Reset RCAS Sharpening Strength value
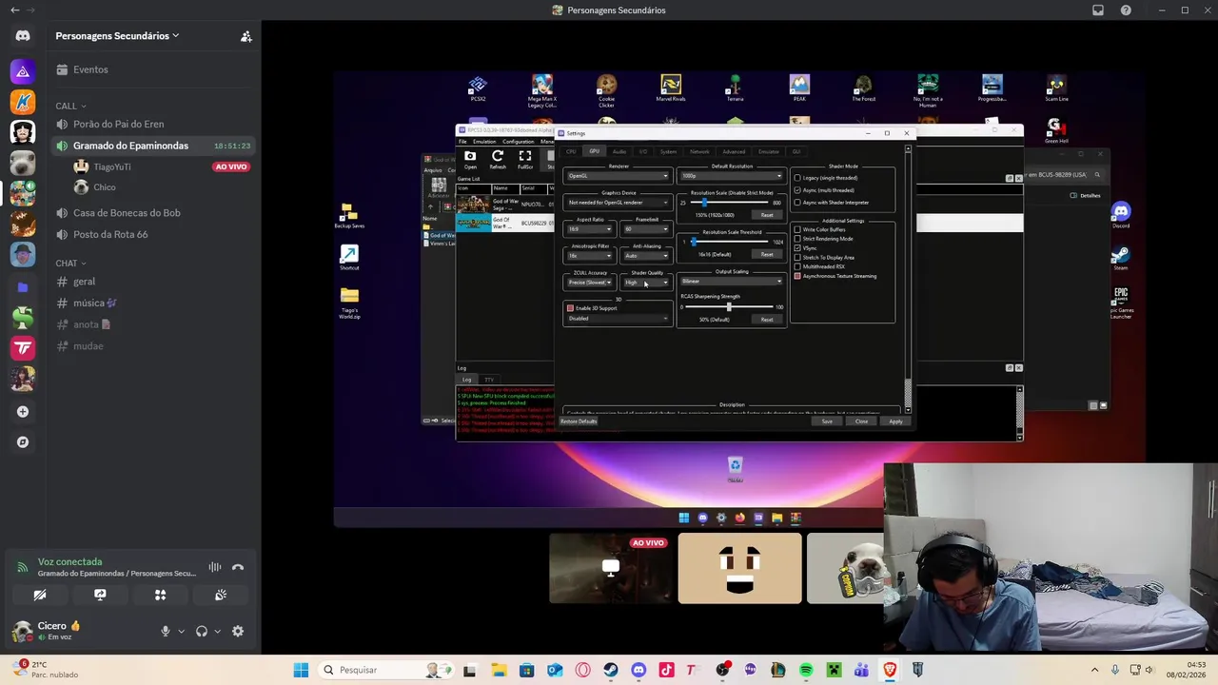1218x685 pixels. 767,320
